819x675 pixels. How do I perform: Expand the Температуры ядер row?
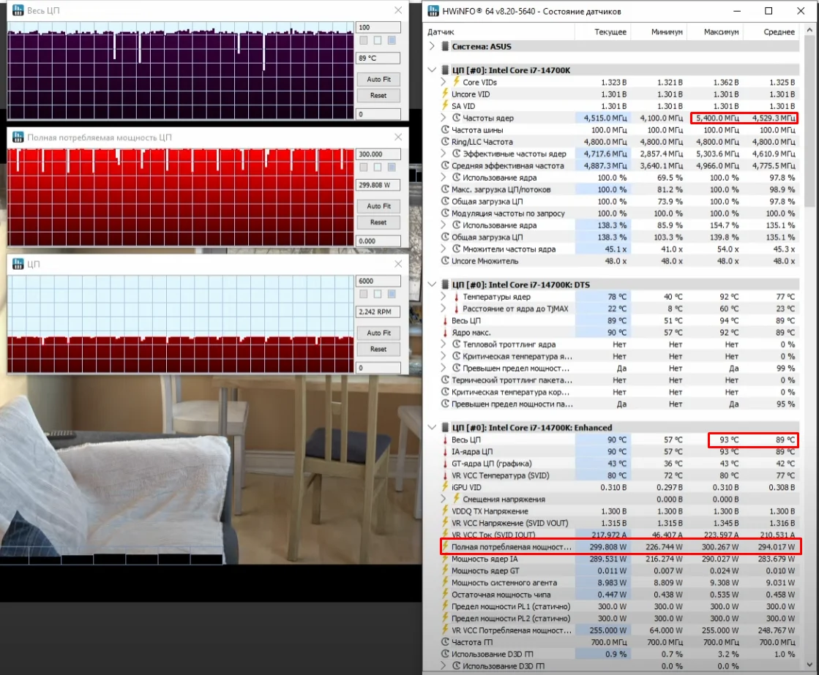pos(444,296)
